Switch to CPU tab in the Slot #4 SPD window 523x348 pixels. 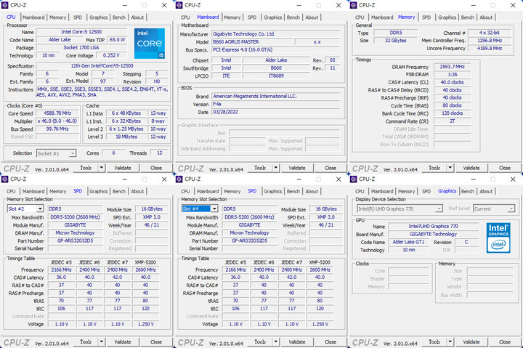[x=185, y=192]
